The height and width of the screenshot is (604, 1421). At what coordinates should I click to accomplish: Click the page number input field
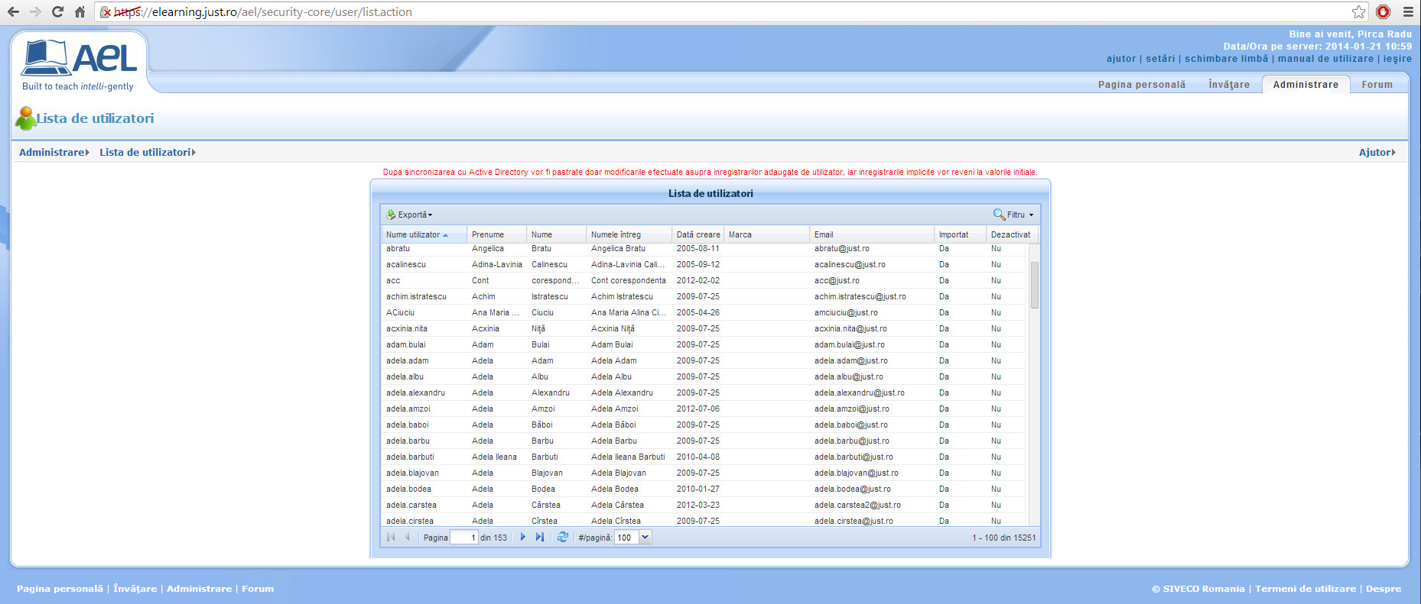(x=464, y=538)
